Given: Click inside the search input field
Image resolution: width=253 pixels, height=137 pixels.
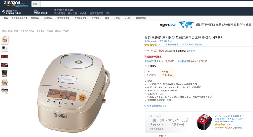Looking at the screenshot, I should pyautogui.click(x=147, y=4).
